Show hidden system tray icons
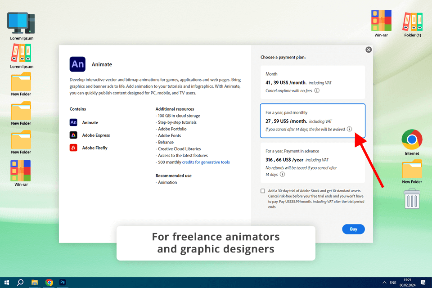Viewport: 432px width, 288px height. 384,283
